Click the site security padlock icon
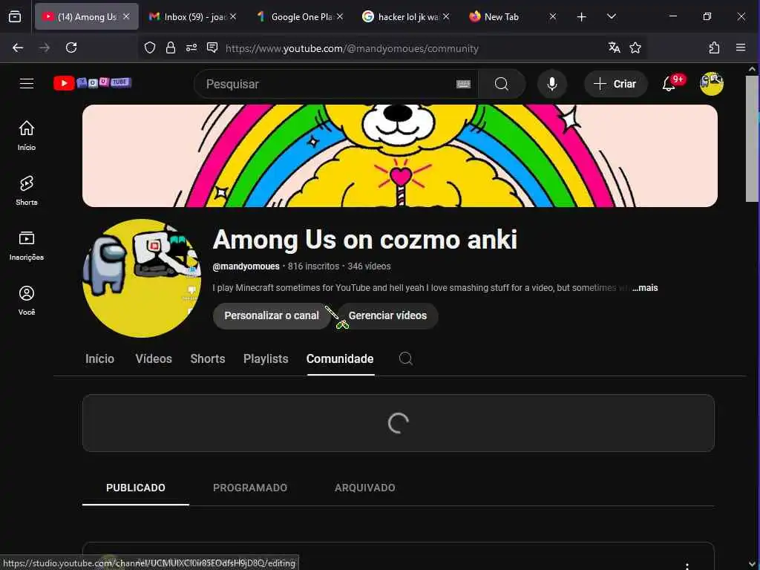This screenshot has width=760, height=570. 171,47
